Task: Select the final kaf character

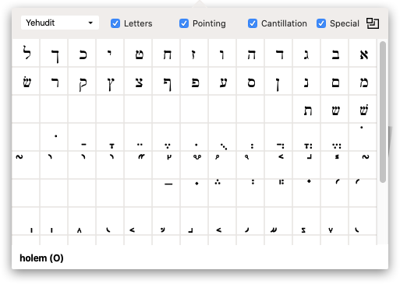Action: (54, 53)
